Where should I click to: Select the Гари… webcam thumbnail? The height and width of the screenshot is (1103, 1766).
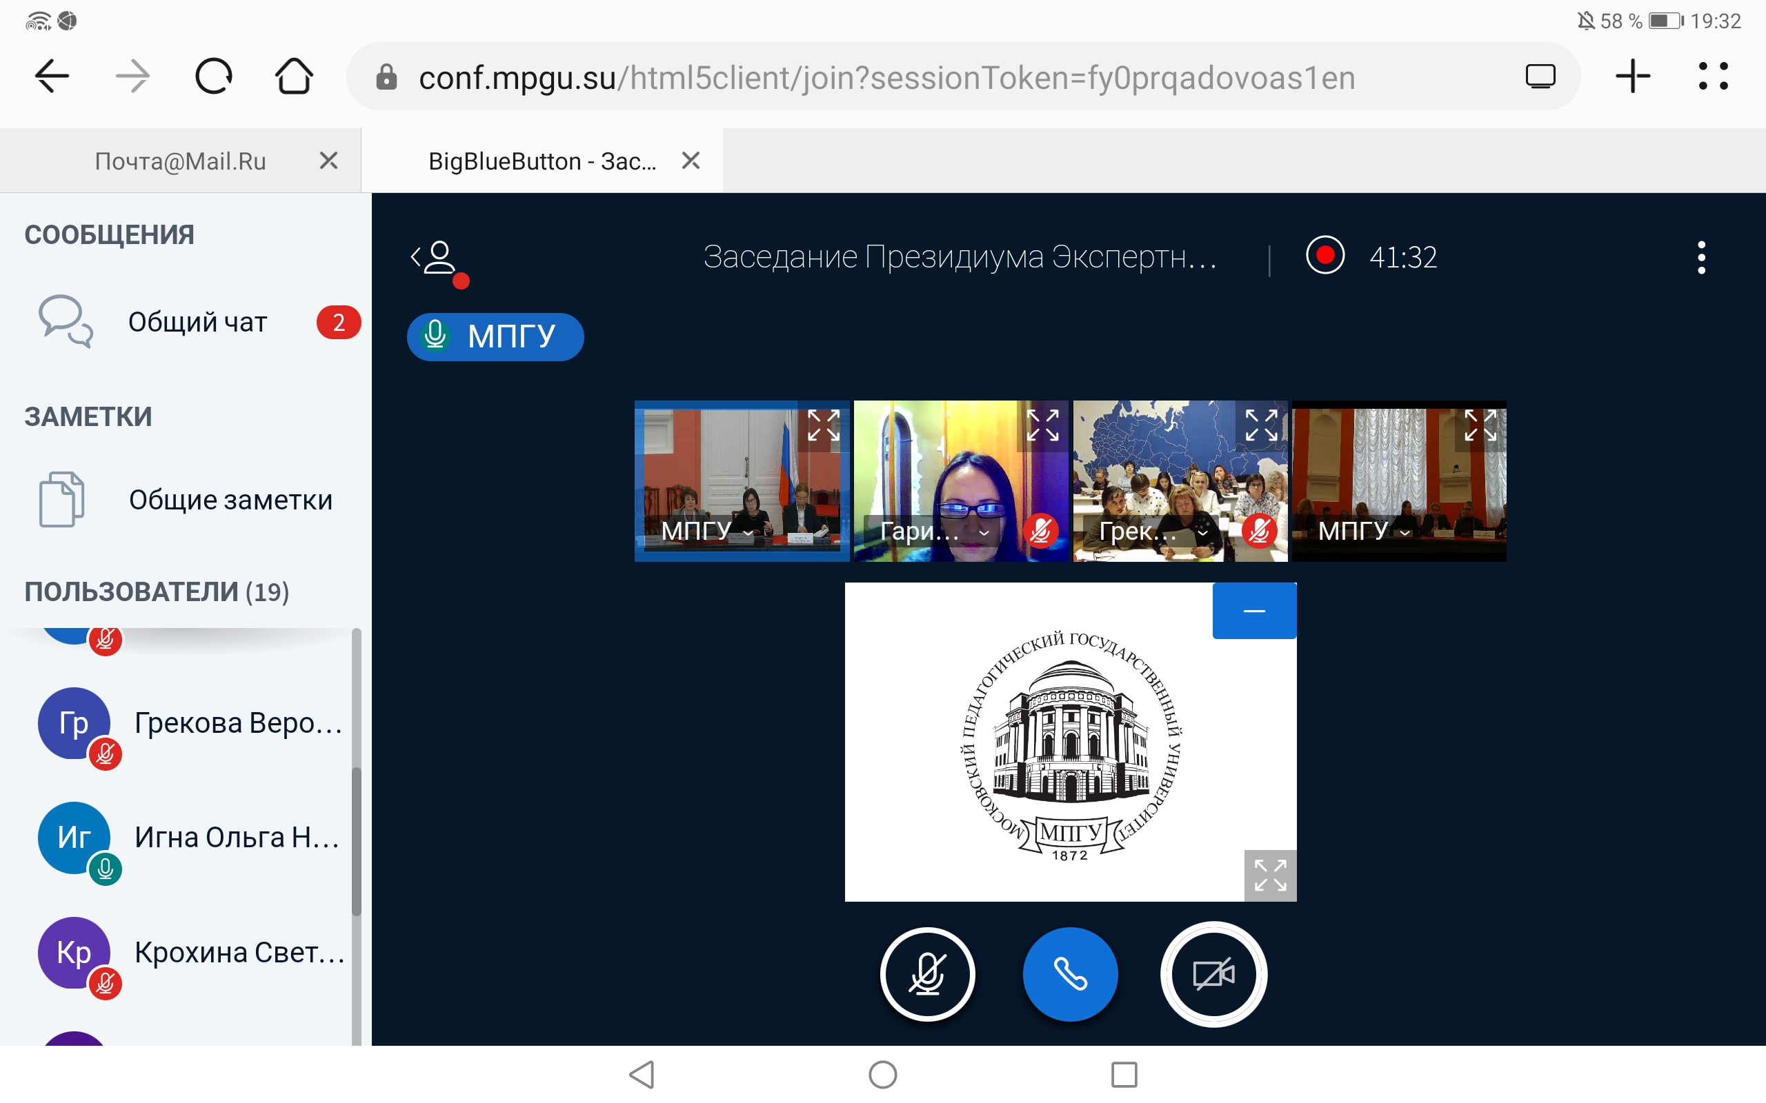click(961, 481)
